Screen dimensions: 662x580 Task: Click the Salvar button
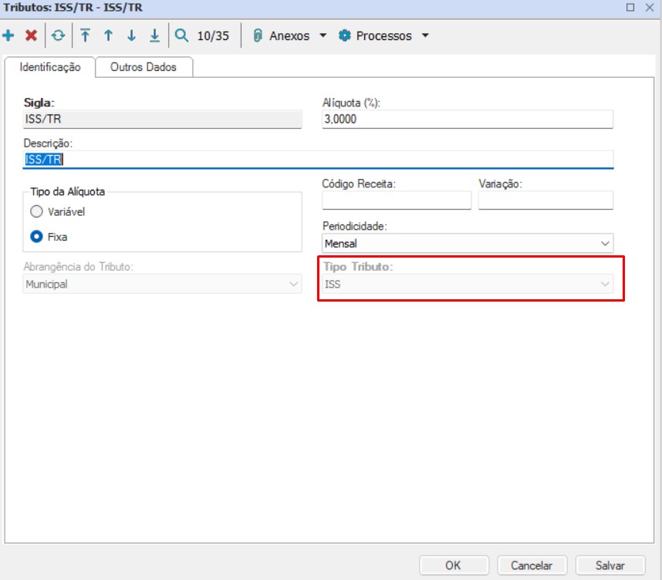pos(610,565)
